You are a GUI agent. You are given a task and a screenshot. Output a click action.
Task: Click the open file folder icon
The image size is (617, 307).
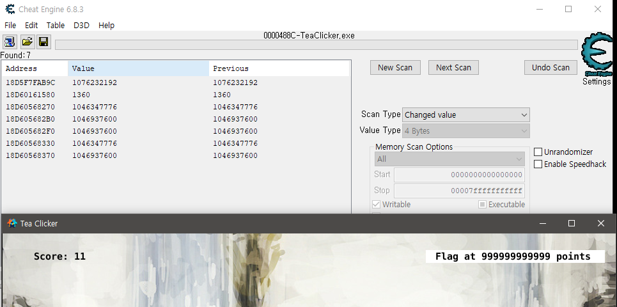[x=27, y=42]
